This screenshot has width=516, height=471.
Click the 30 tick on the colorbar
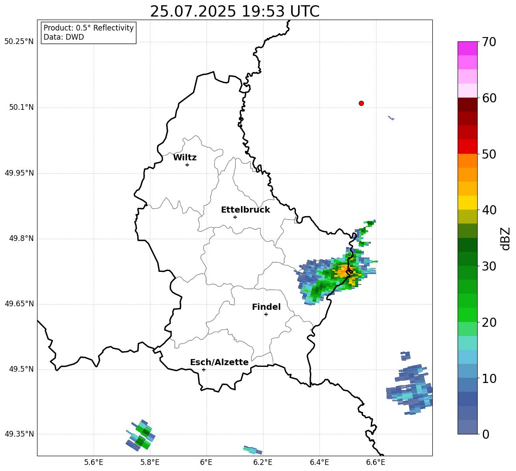[489, 266]
